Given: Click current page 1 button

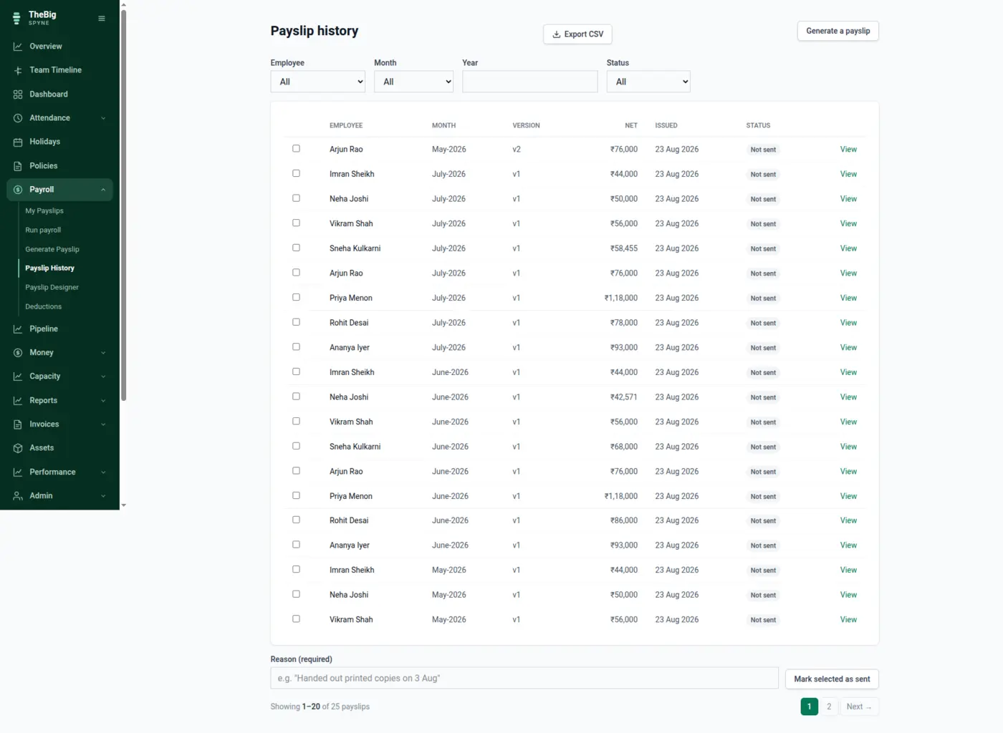Looking at the screenshot, I should coord(810,707).
